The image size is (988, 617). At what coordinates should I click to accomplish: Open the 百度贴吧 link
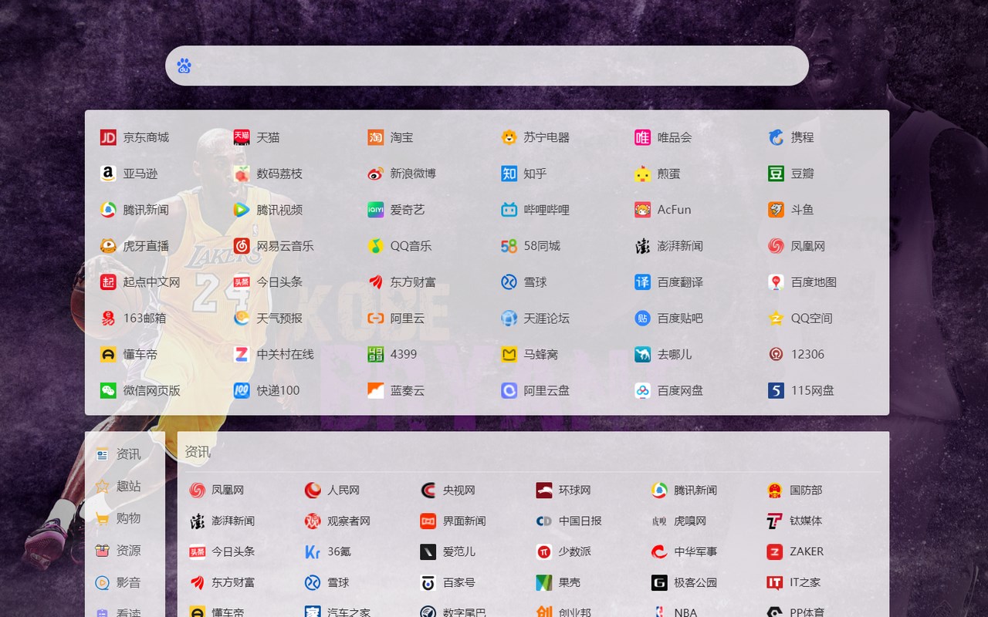(x=668, y=318)
